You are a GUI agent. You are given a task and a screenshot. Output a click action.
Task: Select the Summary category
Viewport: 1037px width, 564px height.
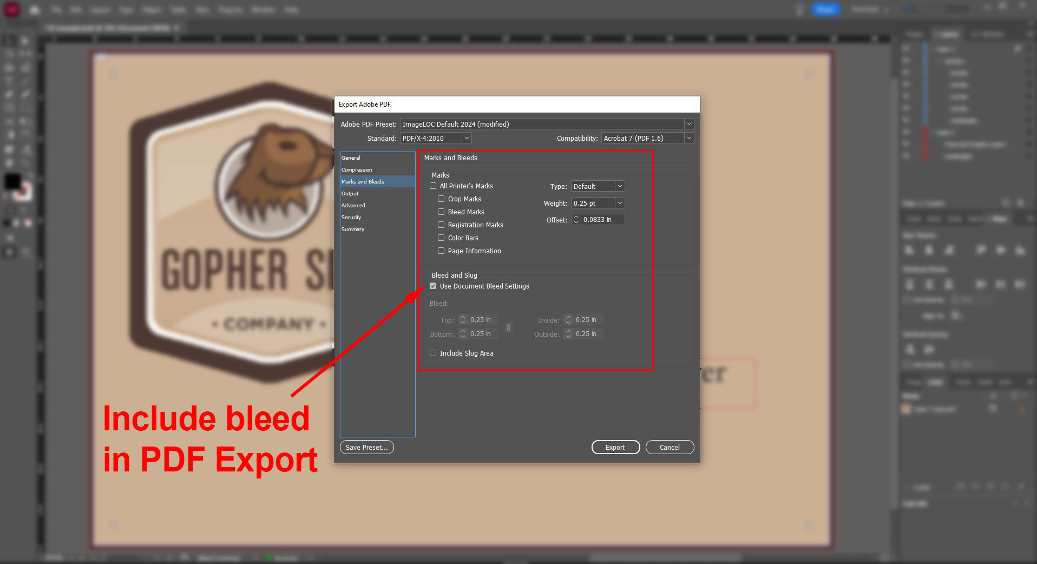coord(377,229)
